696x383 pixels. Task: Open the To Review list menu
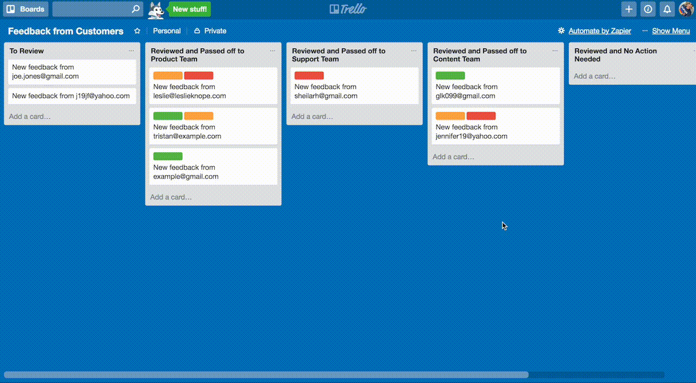[x=131, y=51]
